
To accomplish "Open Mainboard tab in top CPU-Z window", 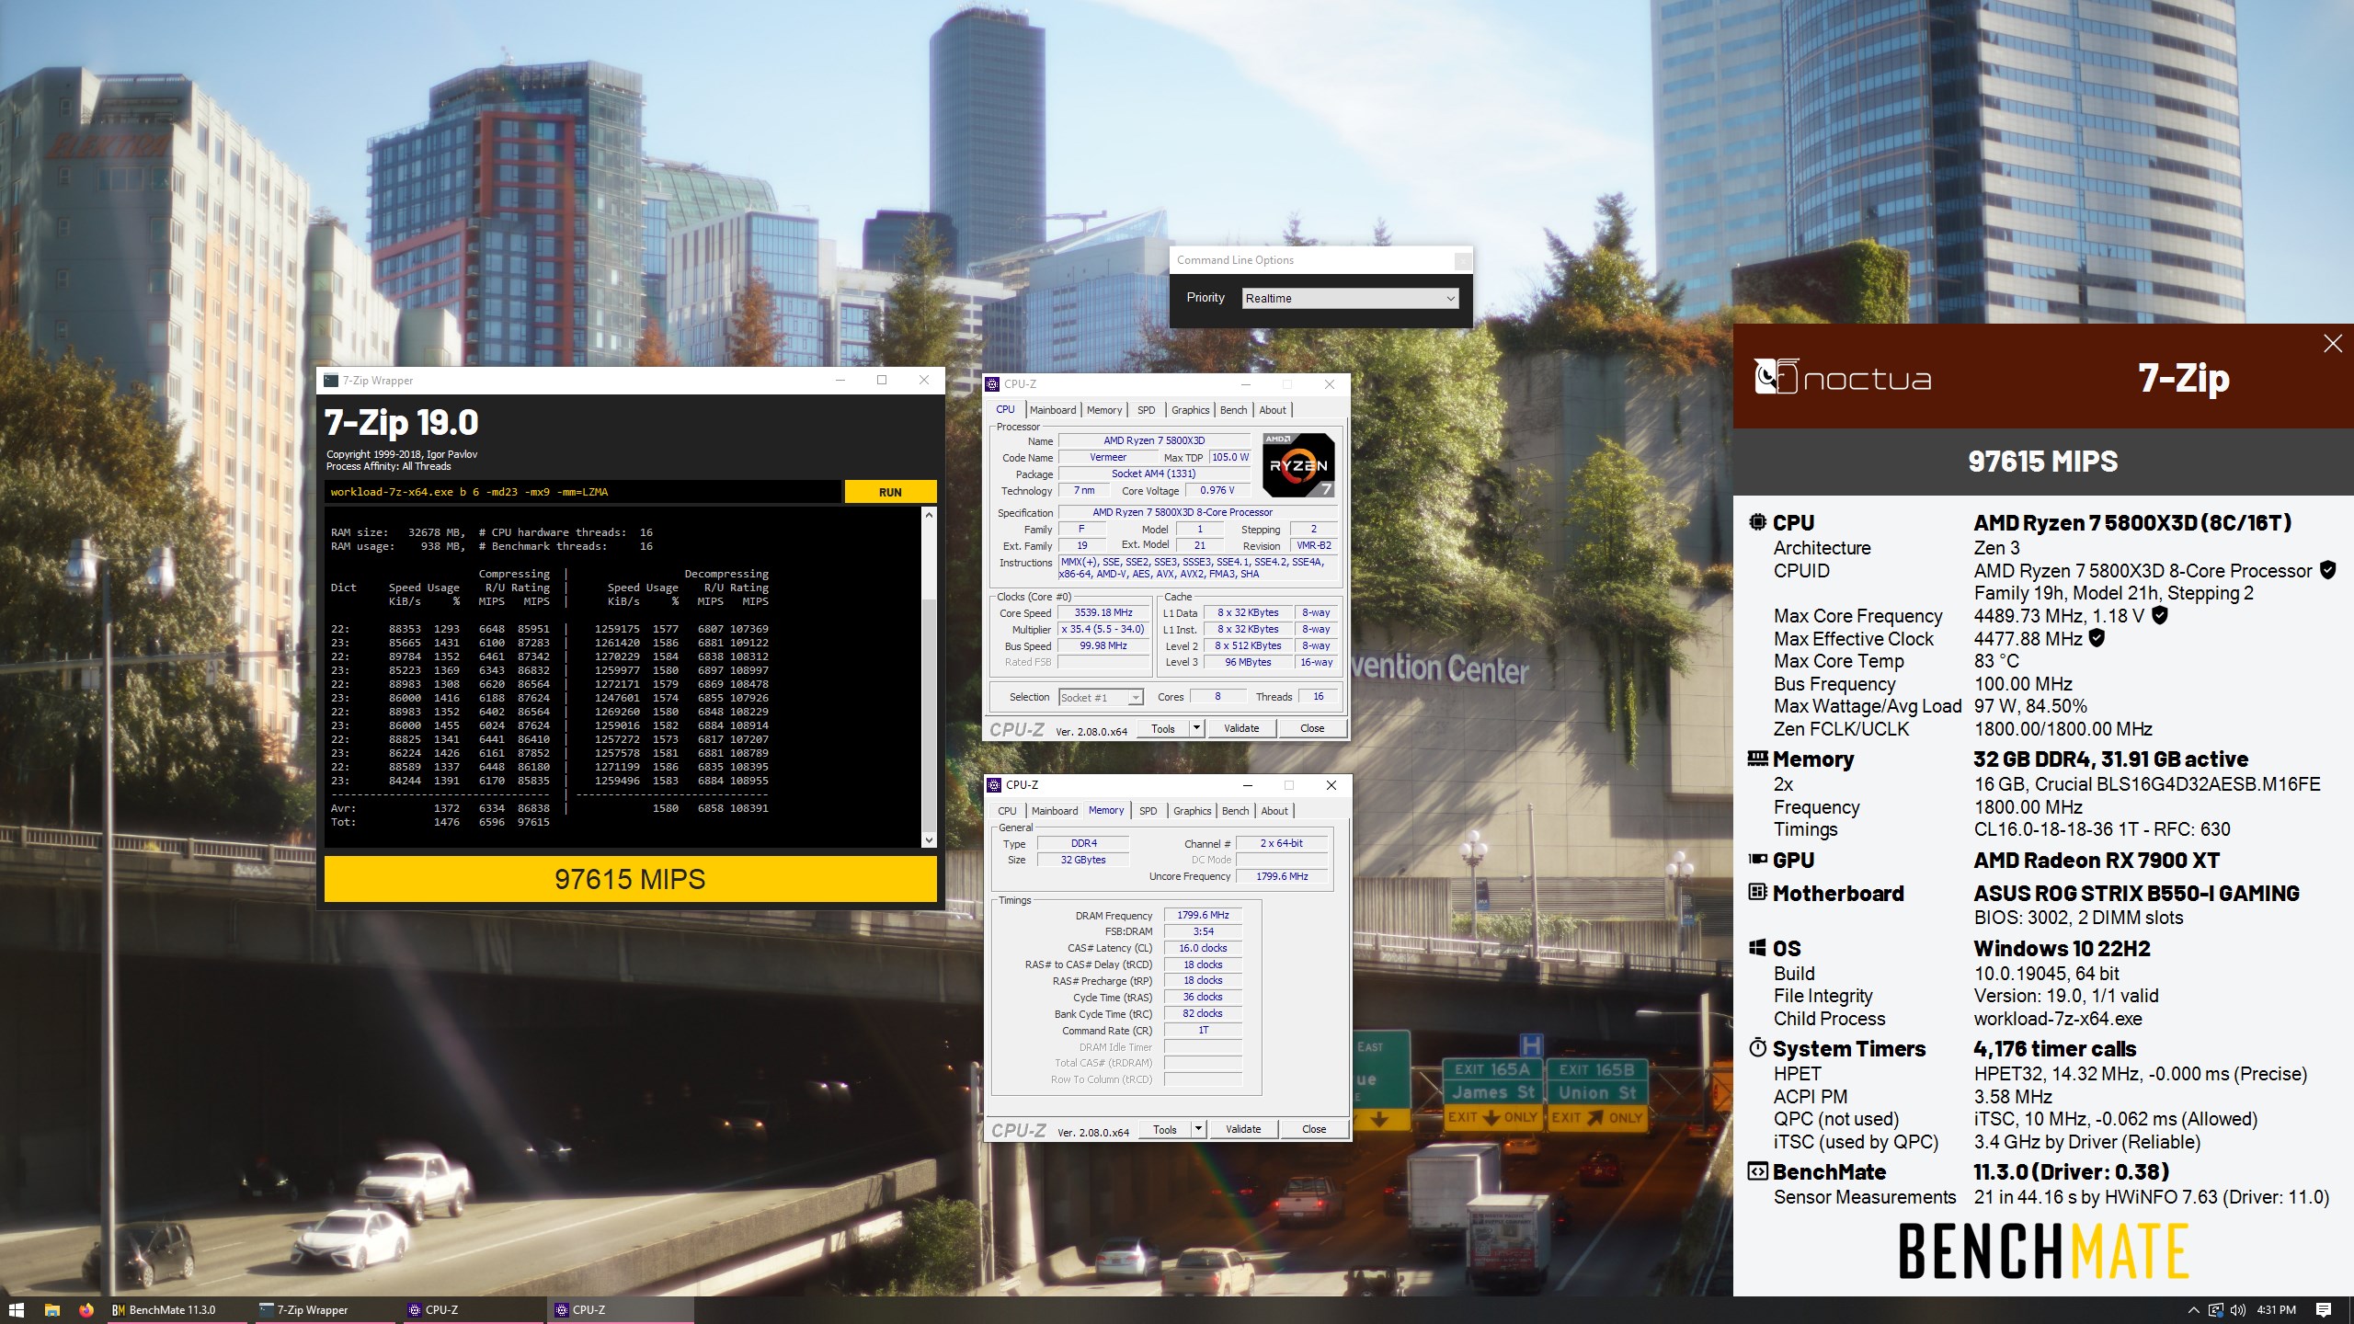I will click(x=1052, y=410).
